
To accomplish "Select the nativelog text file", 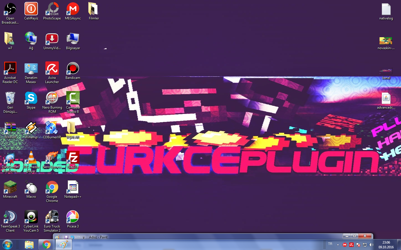I will pos(386,11).
